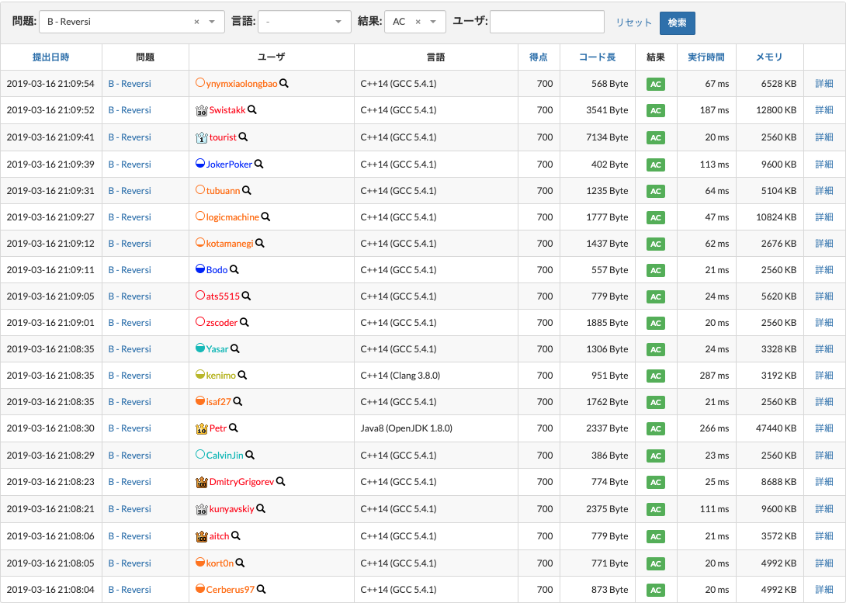Clear the B - Reversi problem filter
The width and height of the screenshot is (846, 603).
(x=196, y=22)
